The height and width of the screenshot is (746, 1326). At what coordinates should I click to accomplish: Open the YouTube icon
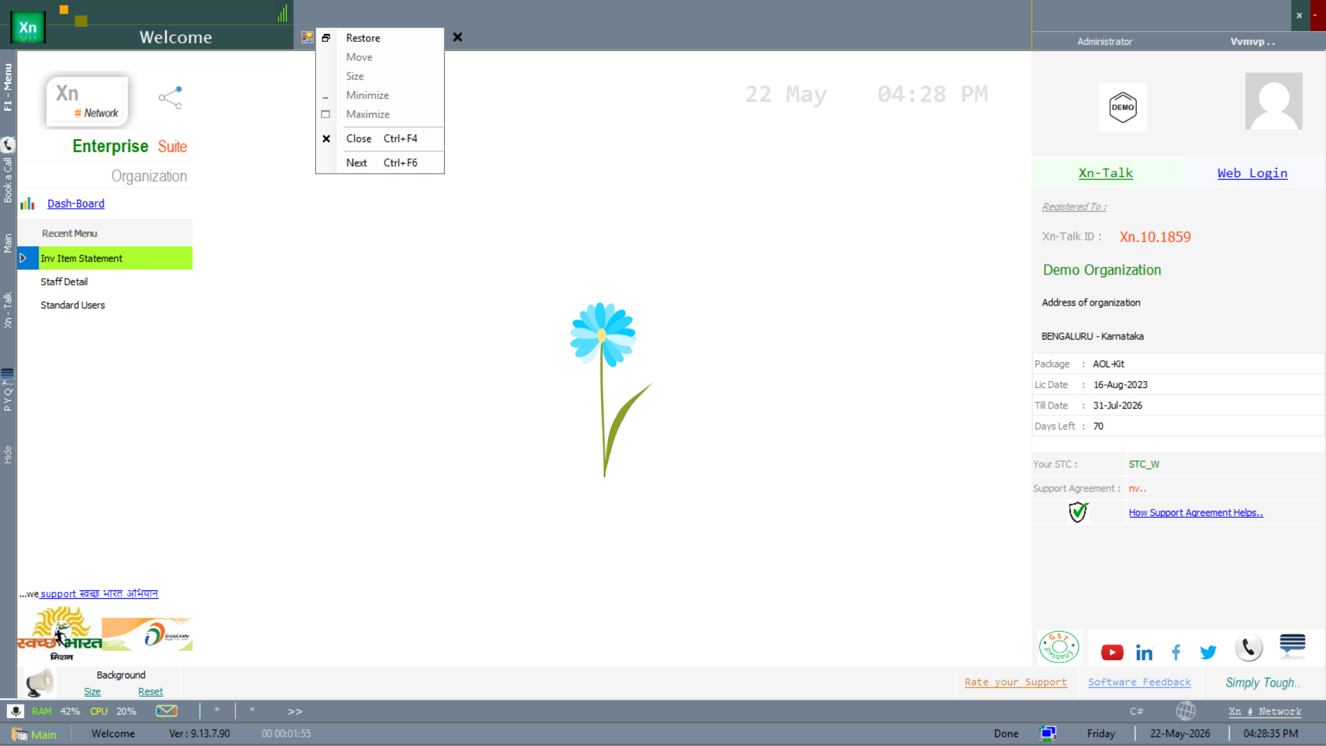coord(1112,652)
